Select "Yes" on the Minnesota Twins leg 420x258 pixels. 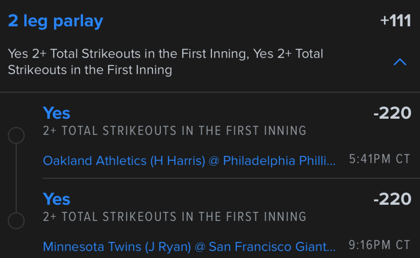[57, 199]
